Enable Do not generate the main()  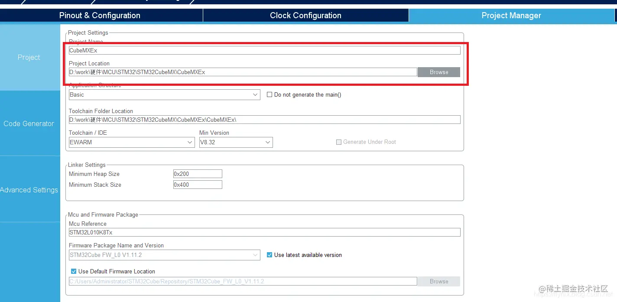click(269, 94)
